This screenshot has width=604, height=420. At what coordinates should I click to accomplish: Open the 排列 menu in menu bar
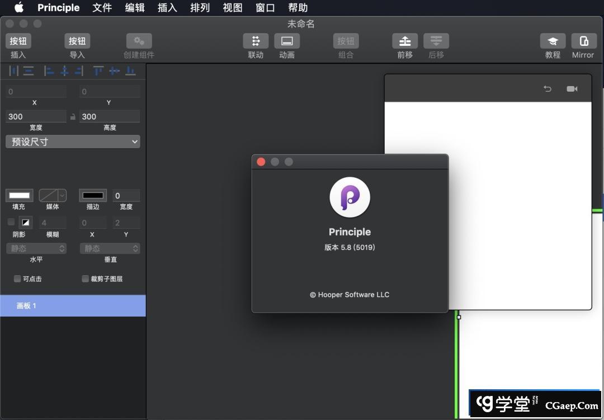pyautogui.click(x=200, y=8)
